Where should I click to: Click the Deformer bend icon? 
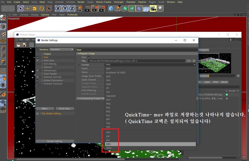[139, 8]
